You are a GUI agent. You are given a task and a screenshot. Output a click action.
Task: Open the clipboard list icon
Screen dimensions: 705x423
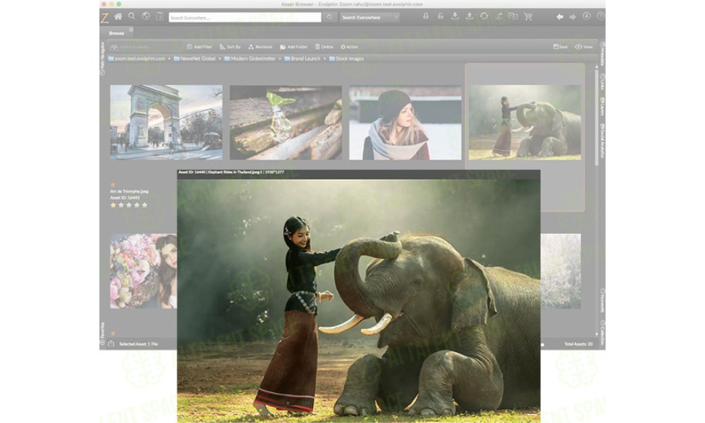(159, 17)
